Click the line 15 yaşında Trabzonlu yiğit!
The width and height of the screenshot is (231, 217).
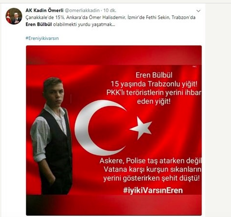[x=154, y=84]
